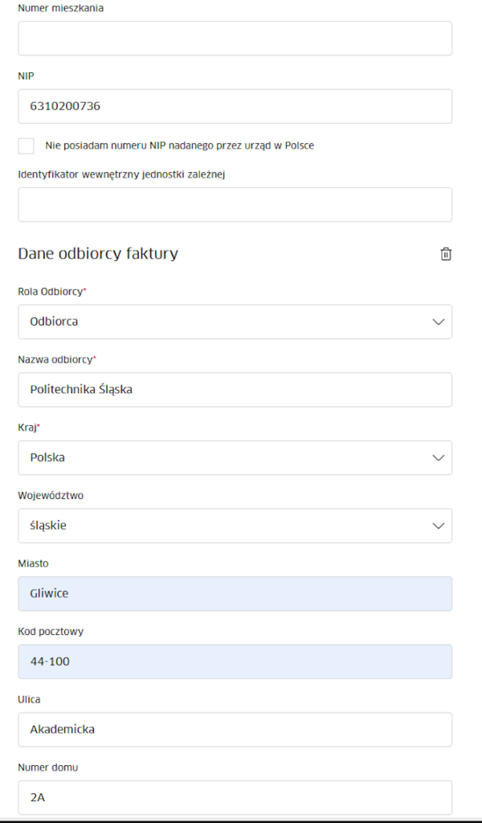The width and height of the screenshot is (482, 823).
Task: Click the scrollbar at the bottom
Action: click(x=241, y=819)
